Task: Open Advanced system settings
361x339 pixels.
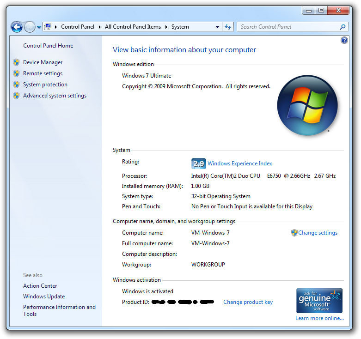Action: pos(55,96)
